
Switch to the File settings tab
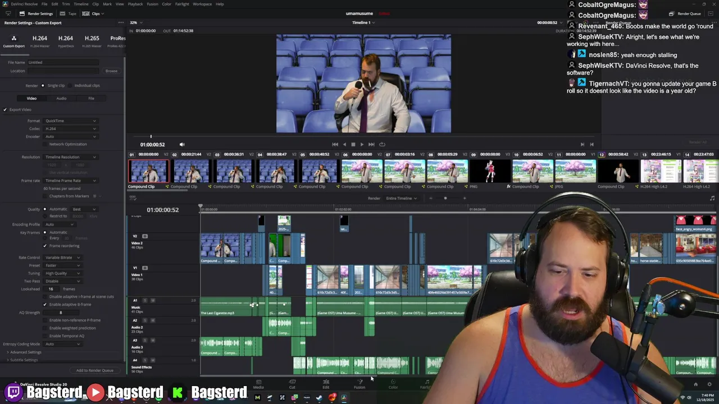[x=91, y=98]
